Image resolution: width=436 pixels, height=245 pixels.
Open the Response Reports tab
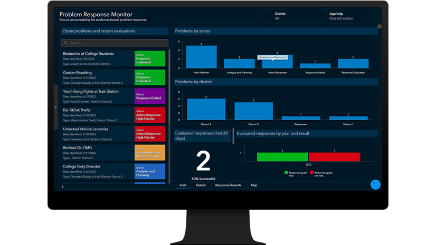coord(228,185)
